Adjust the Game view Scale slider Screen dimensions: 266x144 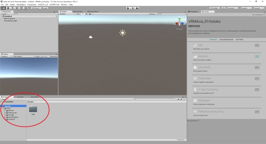(x=42, y=57)
